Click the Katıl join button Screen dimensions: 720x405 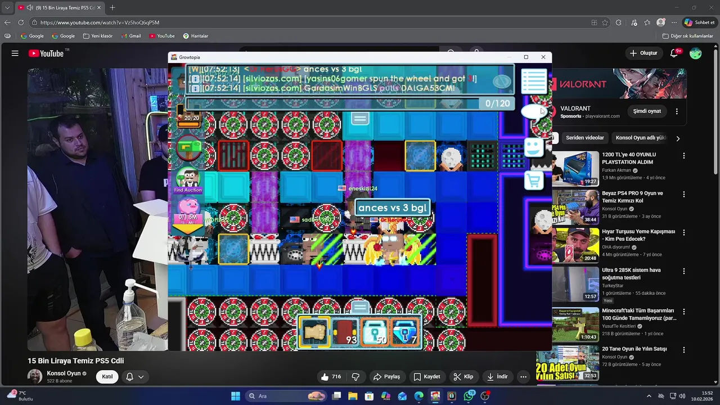(x=107, y=377)
